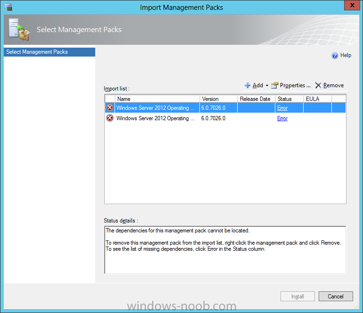Click the window system icon in title bar

8,7
